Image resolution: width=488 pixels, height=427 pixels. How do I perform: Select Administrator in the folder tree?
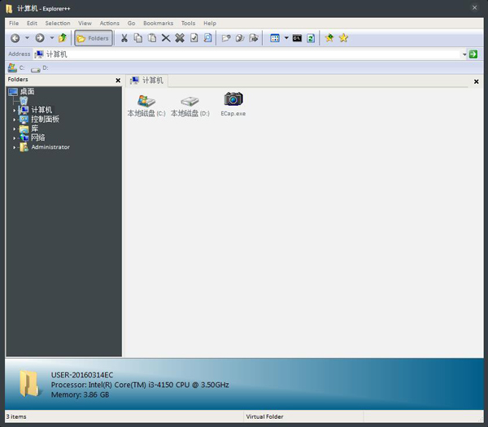50,147
